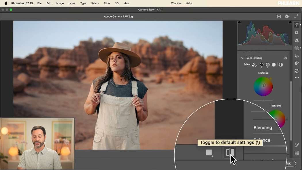302x170 pixels.
Task: Open the Convert and save image icon
Action: [279, 17]
